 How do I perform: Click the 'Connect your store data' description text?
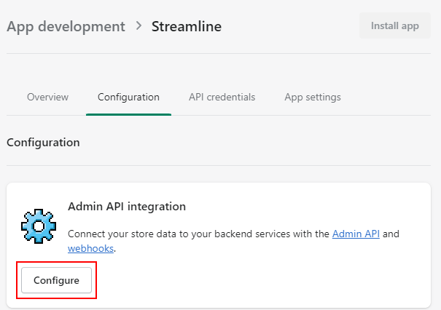coord(197,234)
